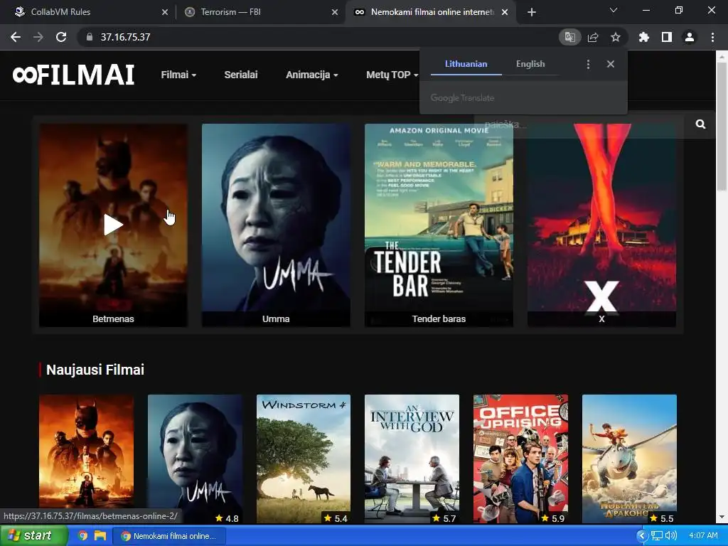Viewport: 728px width, 546px height.
Task: Play Betmenas with the play icon
Action: coord(113,225)
